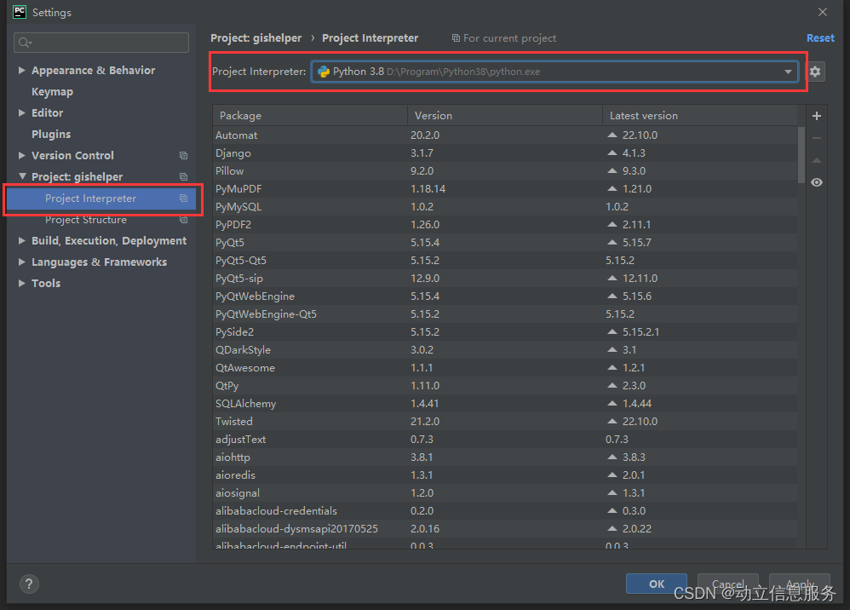
Task: Click the package list scrollbar
Action: tap(801, 153)
